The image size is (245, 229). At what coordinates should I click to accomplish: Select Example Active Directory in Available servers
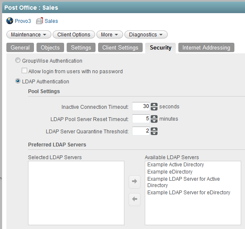(176, 165)
